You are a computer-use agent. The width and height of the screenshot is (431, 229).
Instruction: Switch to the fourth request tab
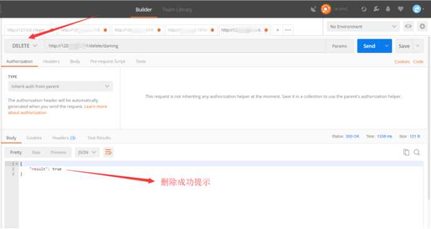pos(191,30)
